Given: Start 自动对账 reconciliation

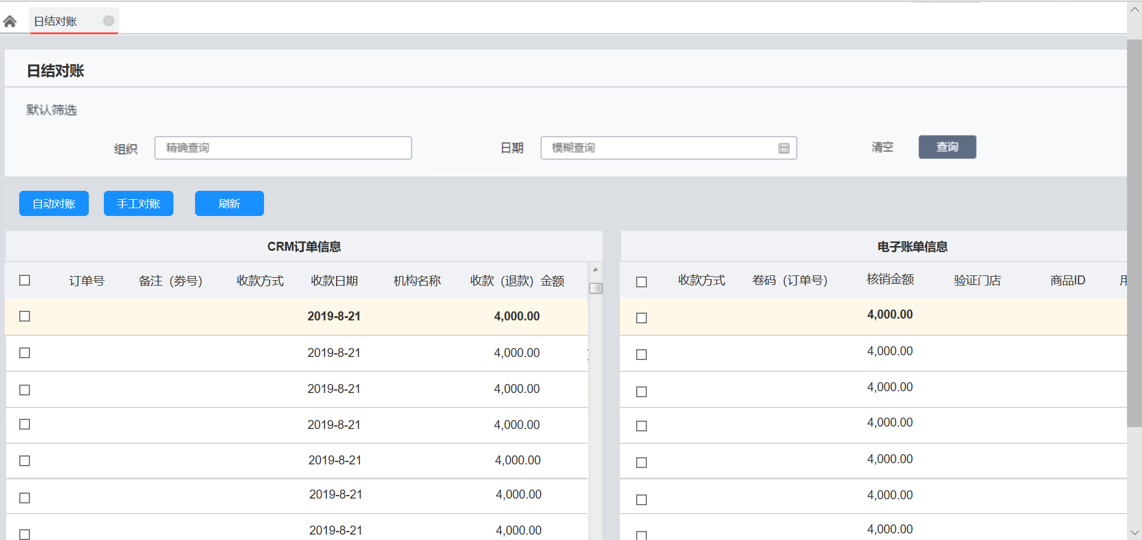Looking at the screenshot, I should pos(54,203).
